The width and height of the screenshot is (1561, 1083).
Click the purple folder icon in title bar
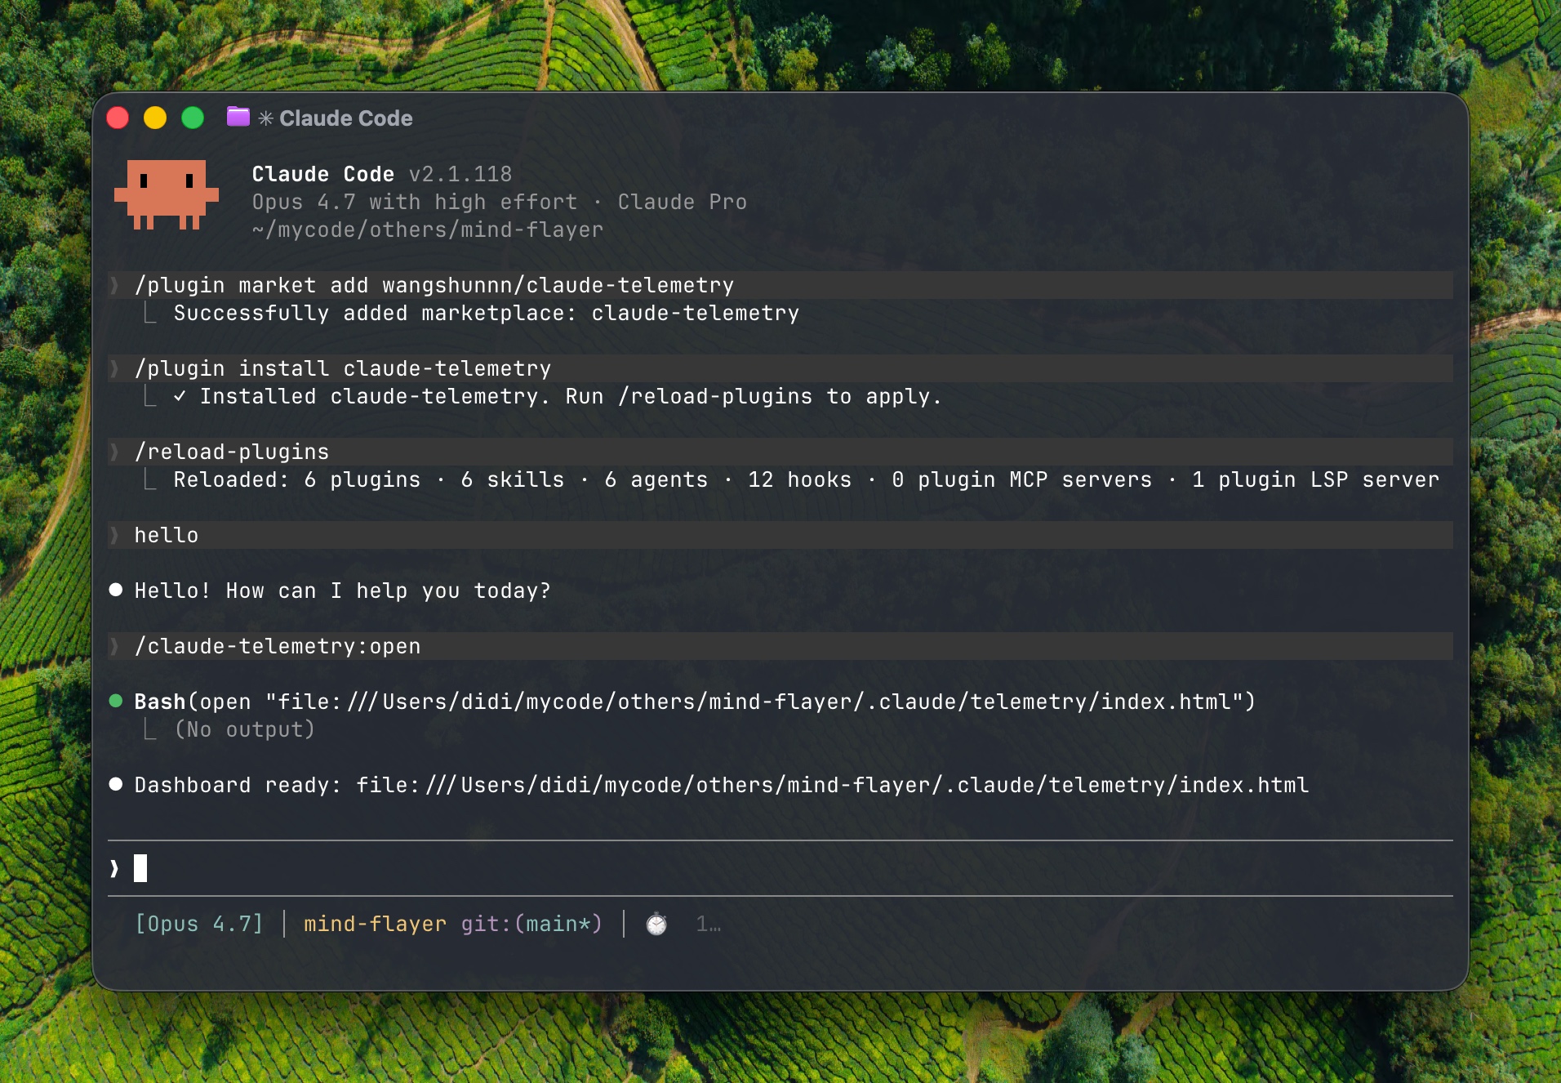click(238, 117)
